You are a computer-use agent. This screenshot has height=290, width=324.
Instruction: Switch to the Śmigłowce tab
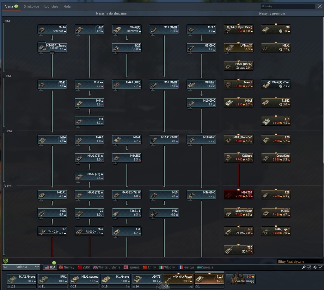click(31, 6)
